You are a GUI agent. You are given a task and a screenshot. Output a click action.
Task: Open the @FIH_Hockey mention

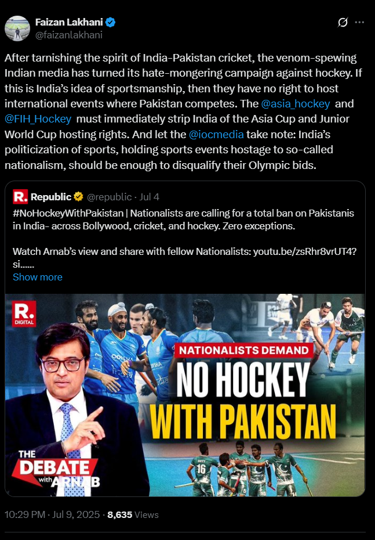pyautogui.click(x=38, y=119)
